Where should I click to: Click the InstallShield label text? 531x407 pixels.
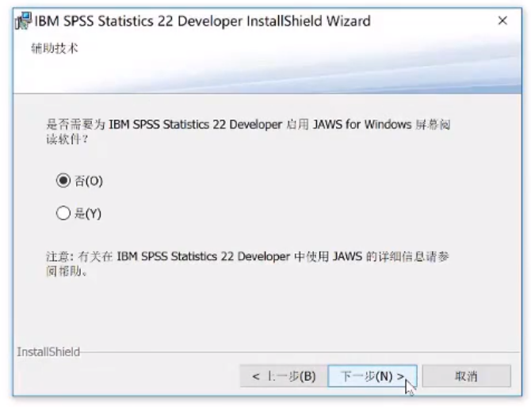point(48,352)
